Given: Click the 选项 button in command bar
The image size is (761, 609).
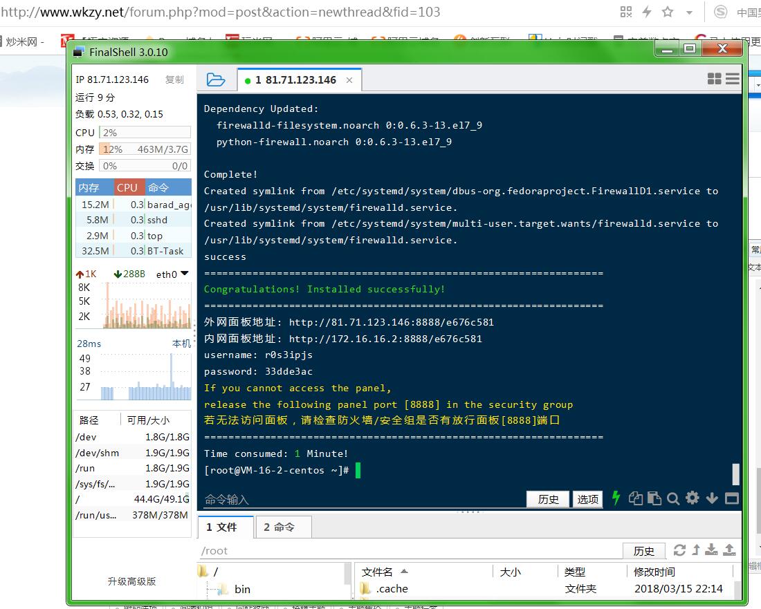Looking at the screenshot, I should point(588,499).
